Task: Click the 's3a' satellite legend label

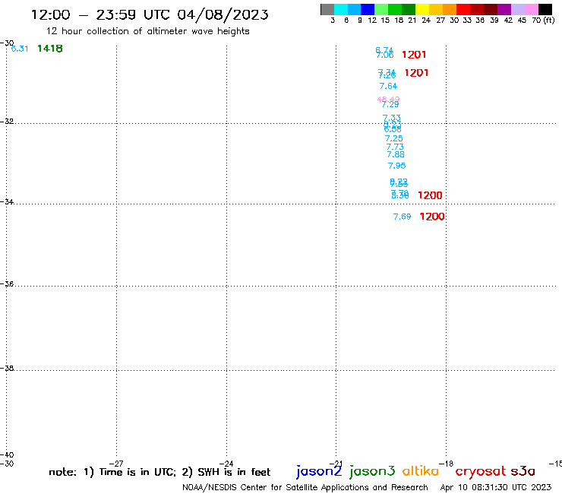Action: [x=523, y=471]
